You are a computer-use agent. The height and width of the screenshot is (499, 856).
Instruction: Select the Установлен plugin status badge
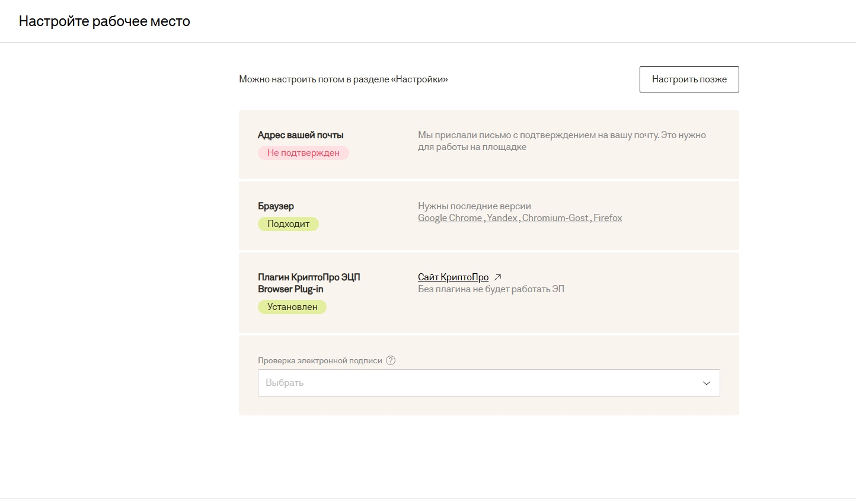(x=292, y=307)
